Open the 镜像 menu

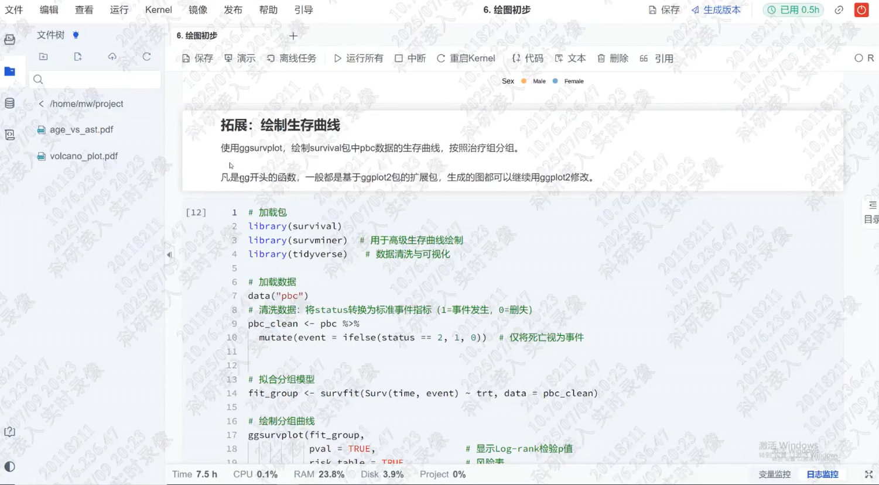pos(198,10)
